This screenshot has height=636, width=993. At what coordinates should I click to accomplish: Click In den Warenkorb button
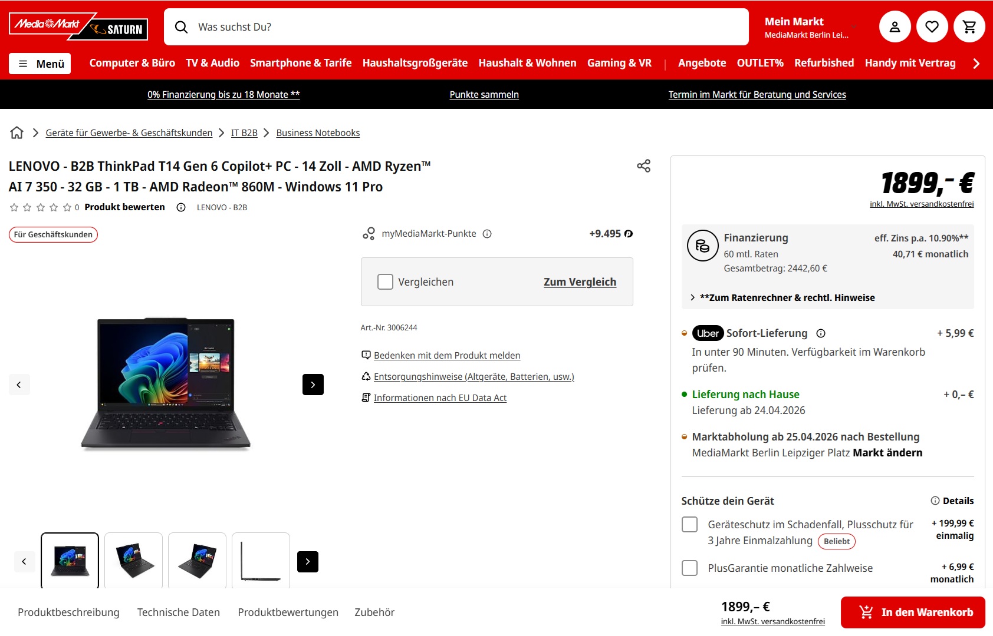(913, 612)
